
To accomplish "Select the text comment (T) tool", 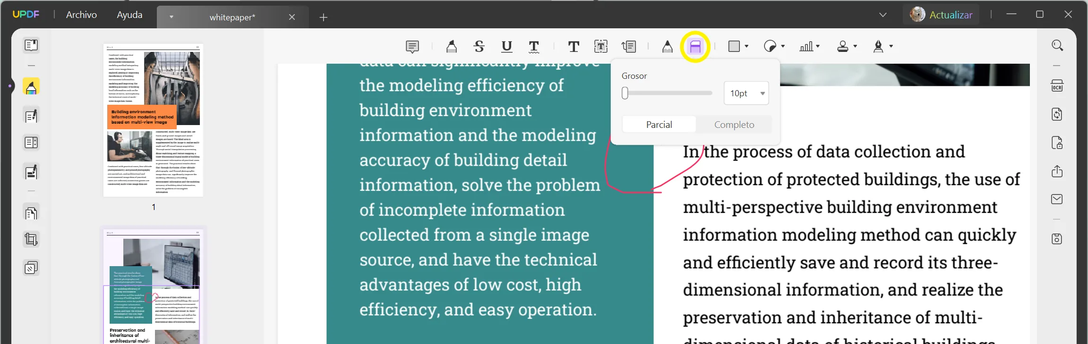I will (574, 46).
